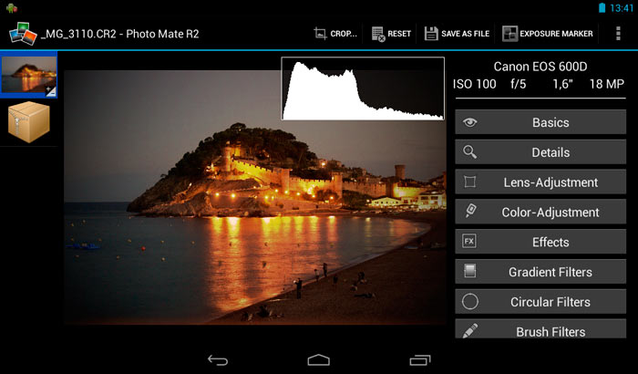Select the CROP... text label
Viewport: 638px width, 374px height.
pyautogui.click(x=344, y=34)
